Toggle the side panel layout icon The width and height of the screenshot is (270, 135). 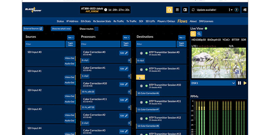[185, 10]
